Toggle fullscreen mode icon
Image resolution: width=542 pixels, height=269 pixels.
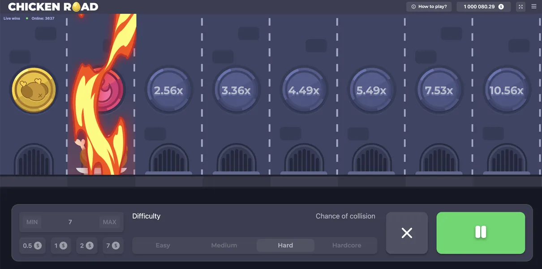[x=520, y=7]
